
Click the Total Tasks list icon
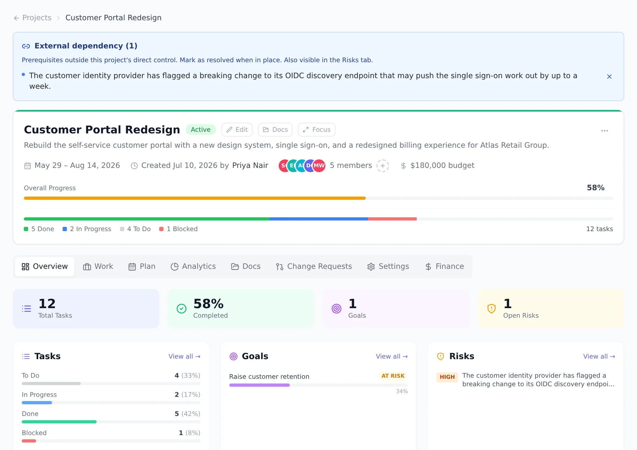[x=26, y=308]
